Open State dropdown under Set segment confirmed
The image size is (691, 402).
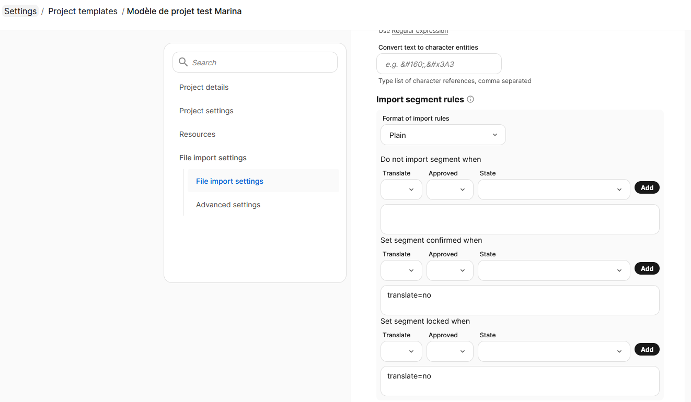554,270
